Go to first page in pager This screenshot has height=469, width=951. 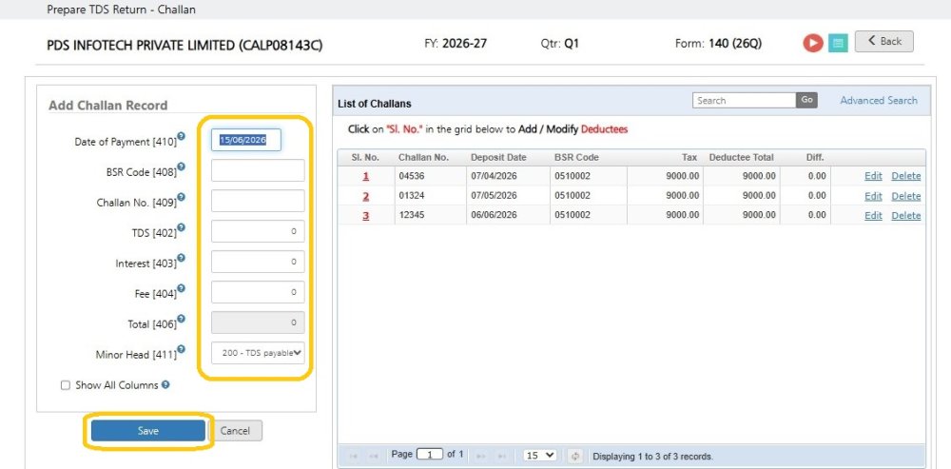(354, 456)
